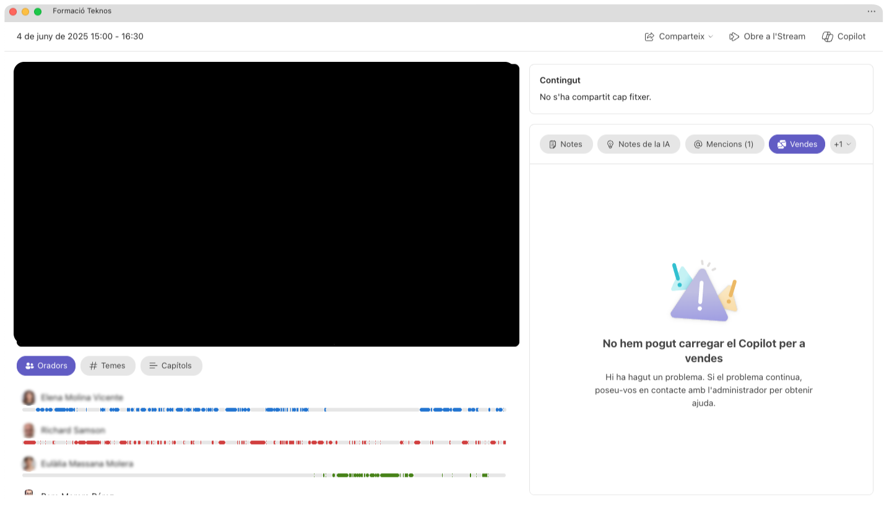Switch to the Capítols view
The image size is (884, 509).
171,366
